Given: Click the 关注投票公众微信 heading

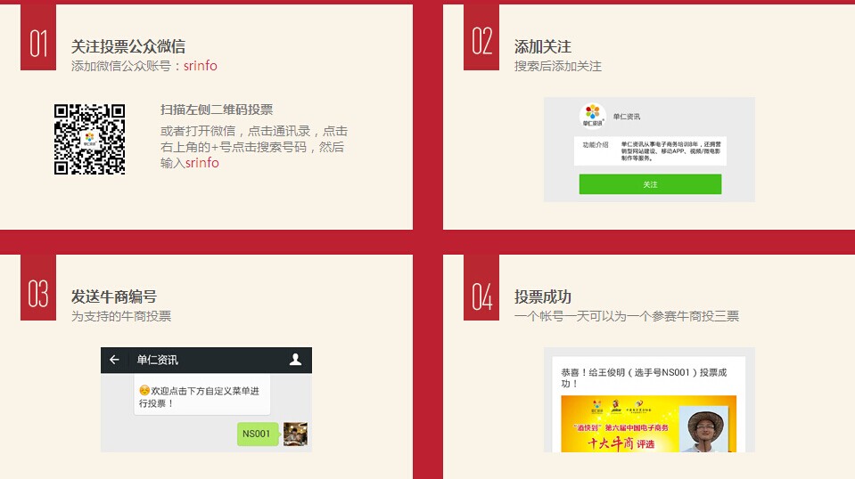Looking at the screenshot, I should (x=128, y=46).
